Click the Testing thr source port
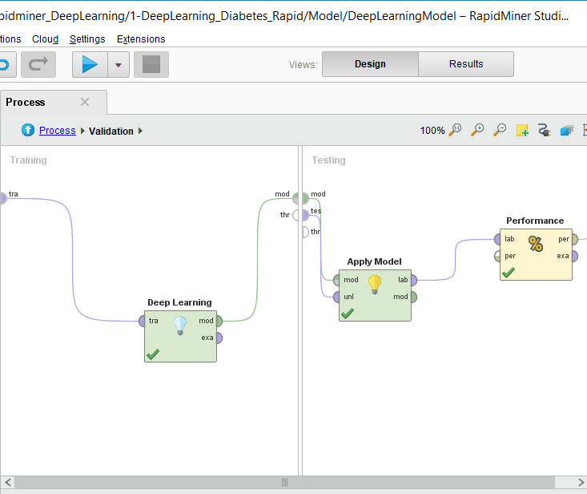Image resolution: width=587 pixels, height=494 pixels. pyautogui.click(x=305, y=232)
